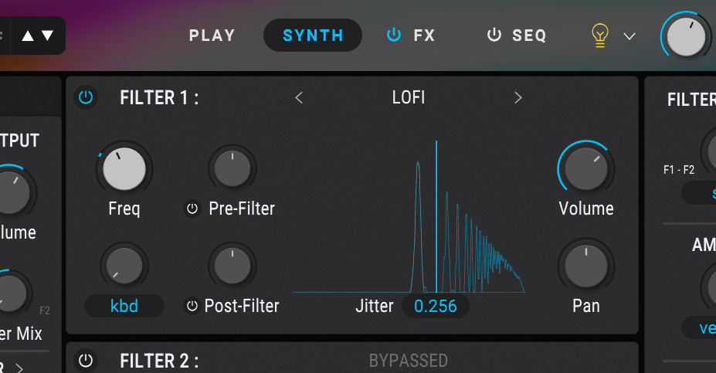Click the LOFI filter type name
This screenshot has height=373, width=716.
(x=409, y=98)
